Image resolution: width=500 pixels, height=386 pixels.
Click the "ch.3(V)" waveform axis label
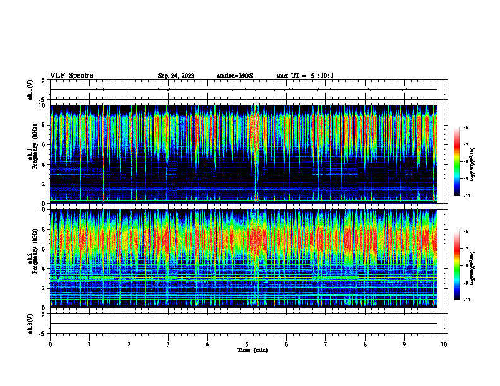point(30,324)
